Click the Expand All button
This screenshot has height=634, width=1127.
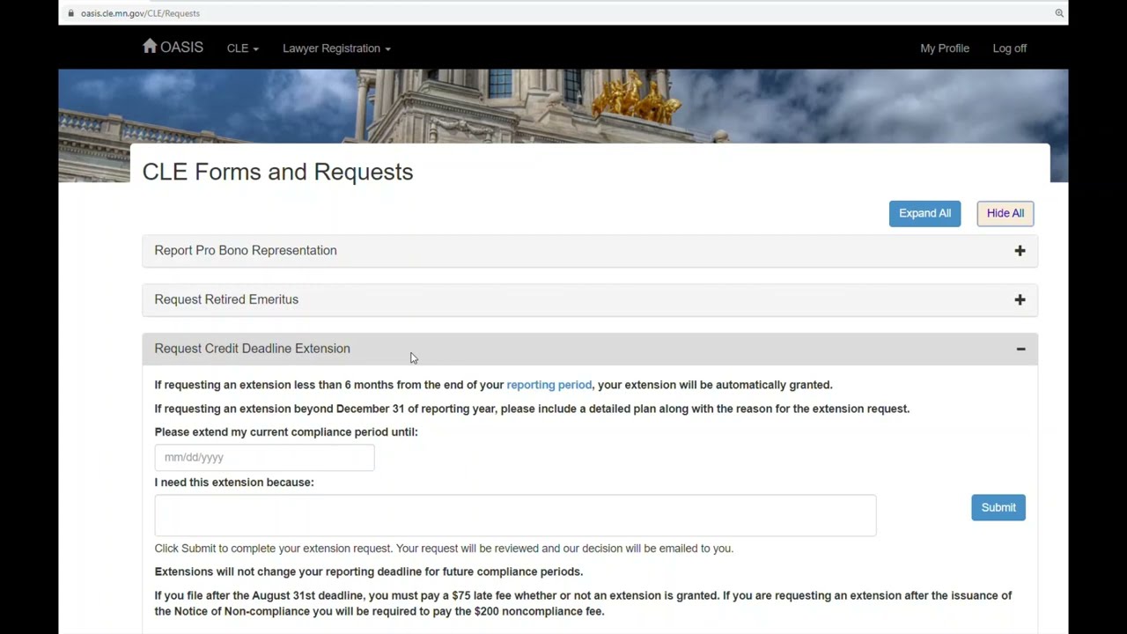(x=924, y=213)
